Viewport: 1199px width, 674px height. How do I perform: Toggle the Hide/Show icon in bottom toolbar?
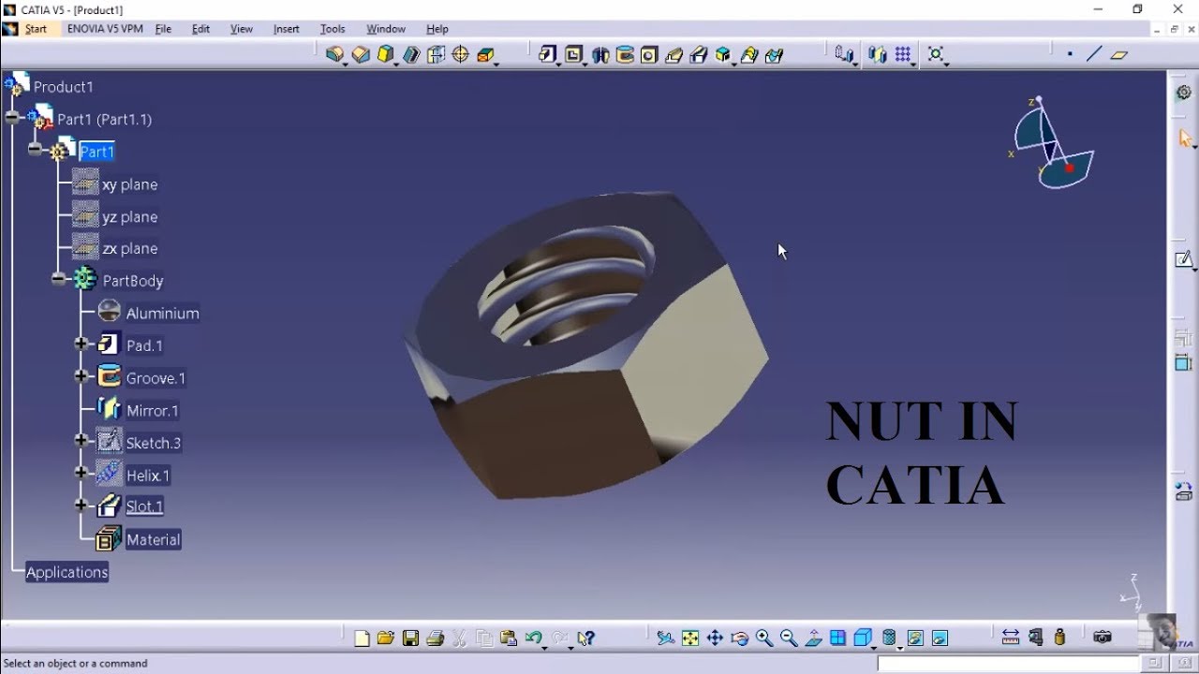pyautogui.click(x=916, y=638)
